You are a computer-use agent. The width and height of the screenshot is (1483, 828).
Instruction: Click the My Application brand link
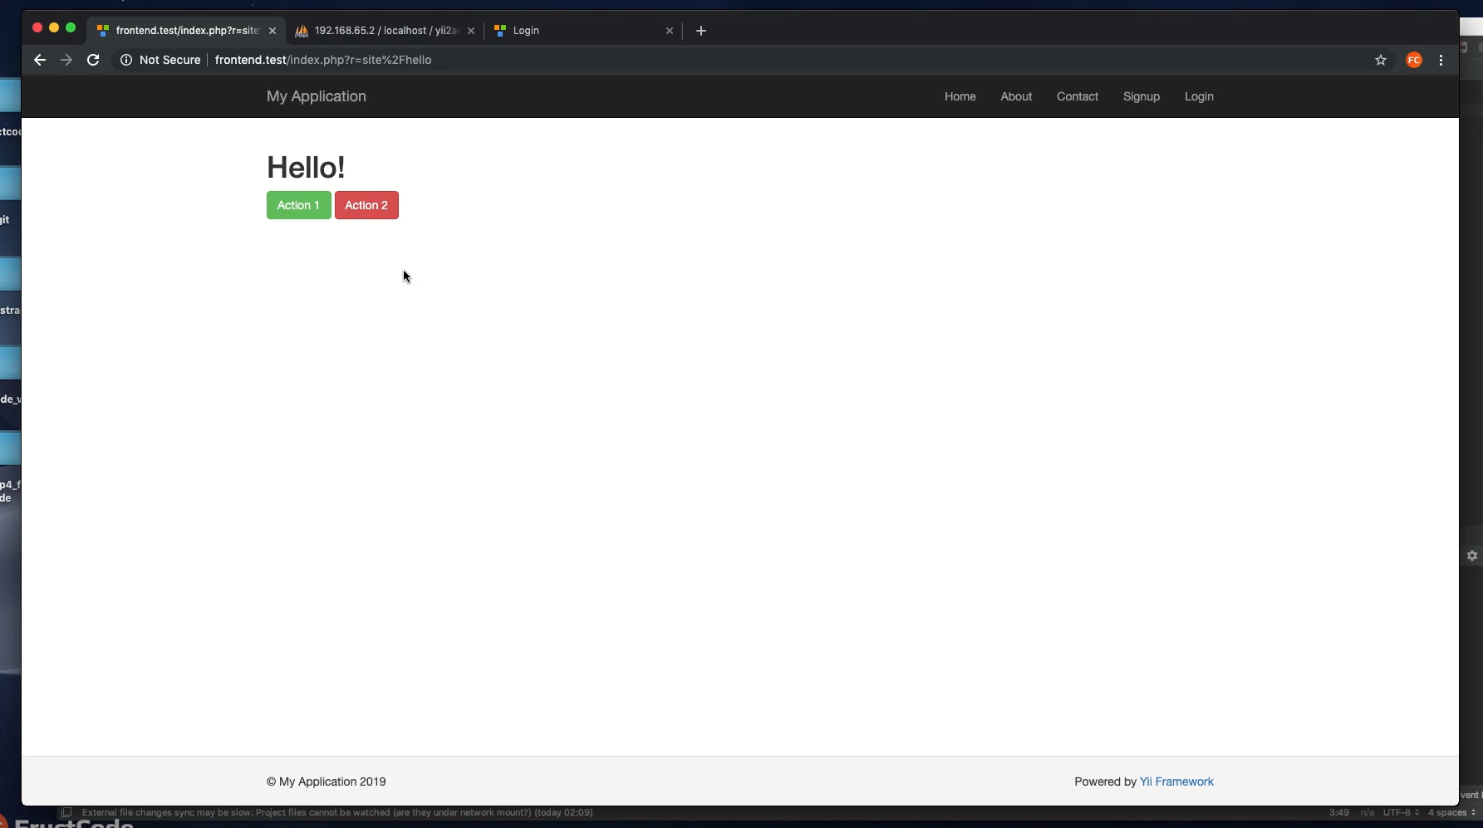tap(316, 96)
